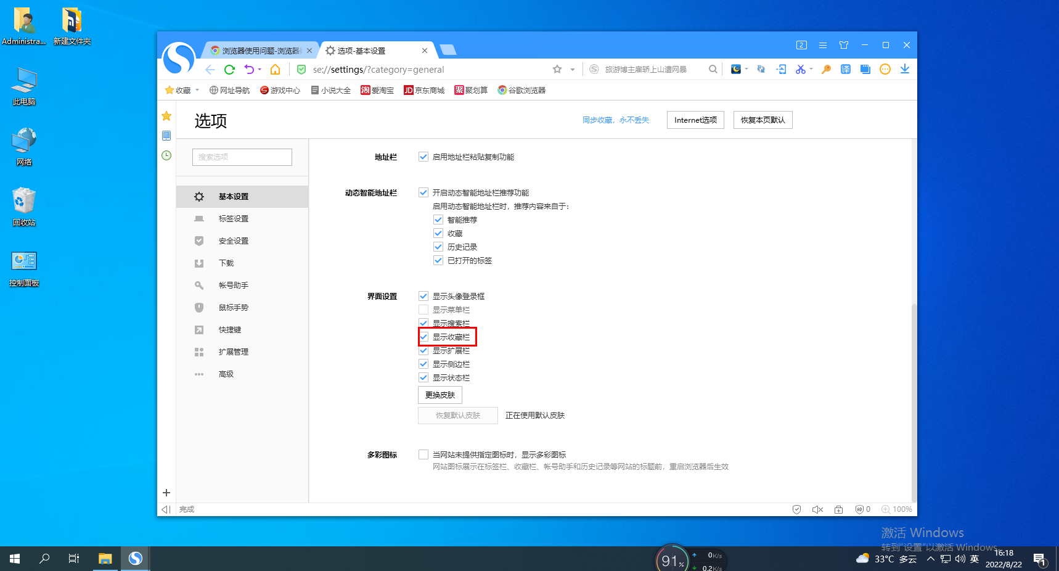
Task: Go back with the back arrow
Action: (210, 69)
